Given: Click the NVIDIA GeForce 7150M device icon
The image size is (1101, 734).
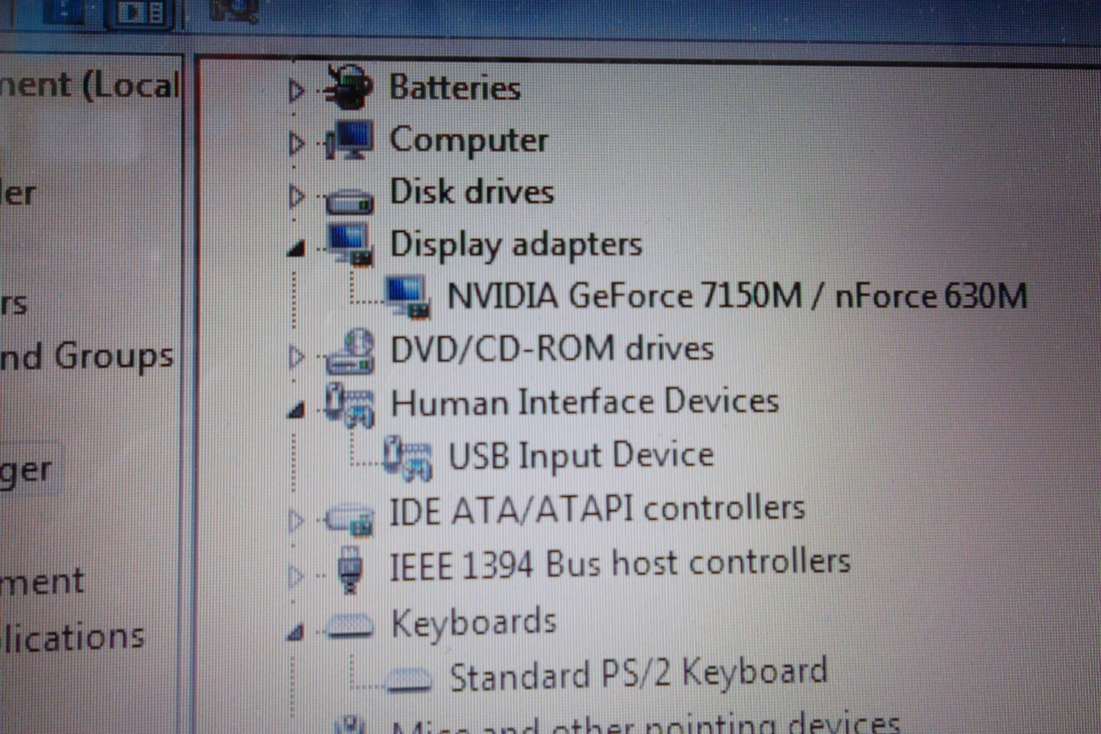Looking at the screenshot, I should (x=407, y=297).
